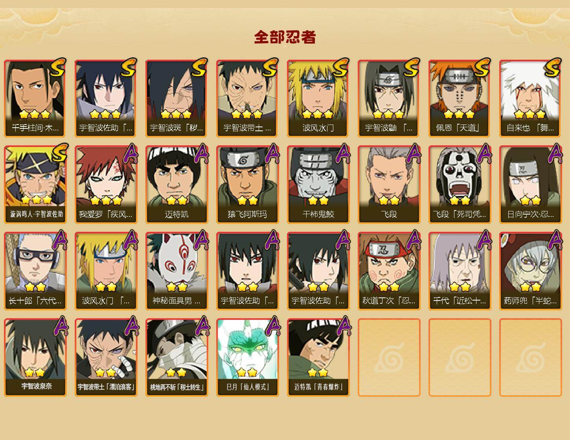Pick the 巳月「仙人模式」 character card
This screenshot has height=440, width=570.
[x=247, y=357]
